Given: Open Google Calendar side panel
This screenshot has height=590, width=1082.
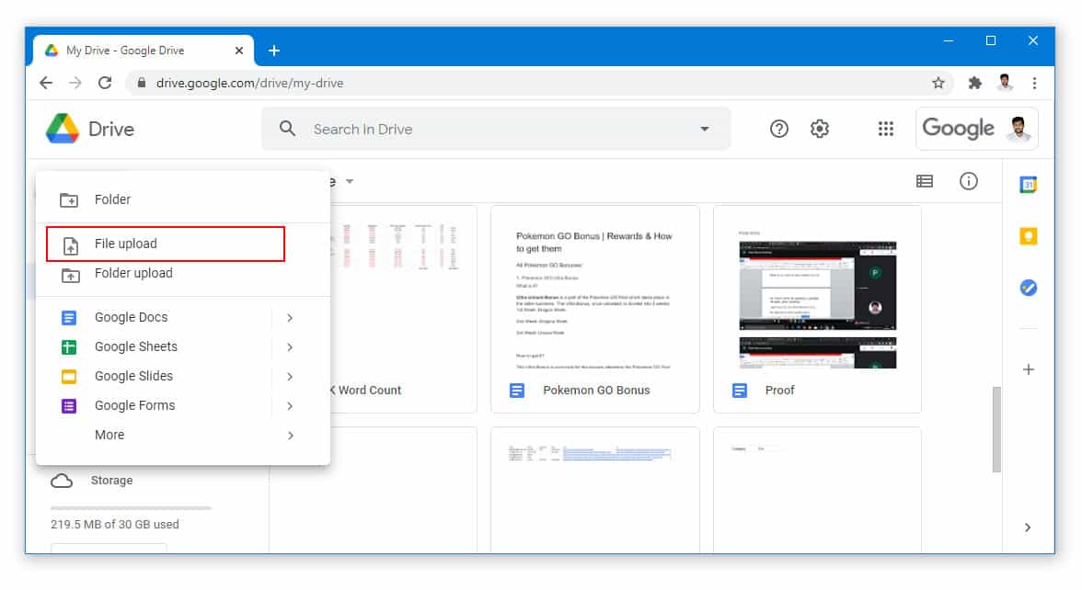Looking at the screenshot, I should [x=1029, y=185].
